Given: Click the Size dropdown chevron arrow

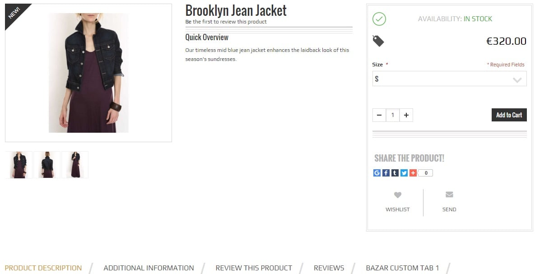Looking at the screenshot, I should 517,80.
